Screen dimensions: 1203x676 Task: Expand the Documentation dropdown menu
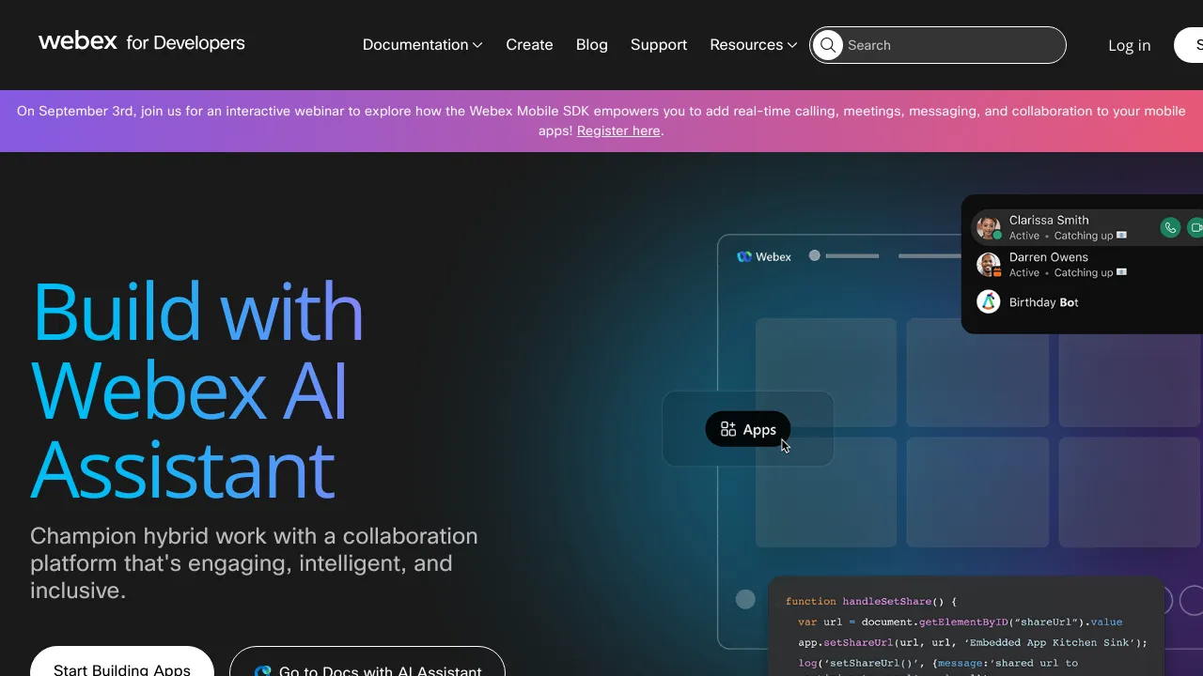point(423,45)
